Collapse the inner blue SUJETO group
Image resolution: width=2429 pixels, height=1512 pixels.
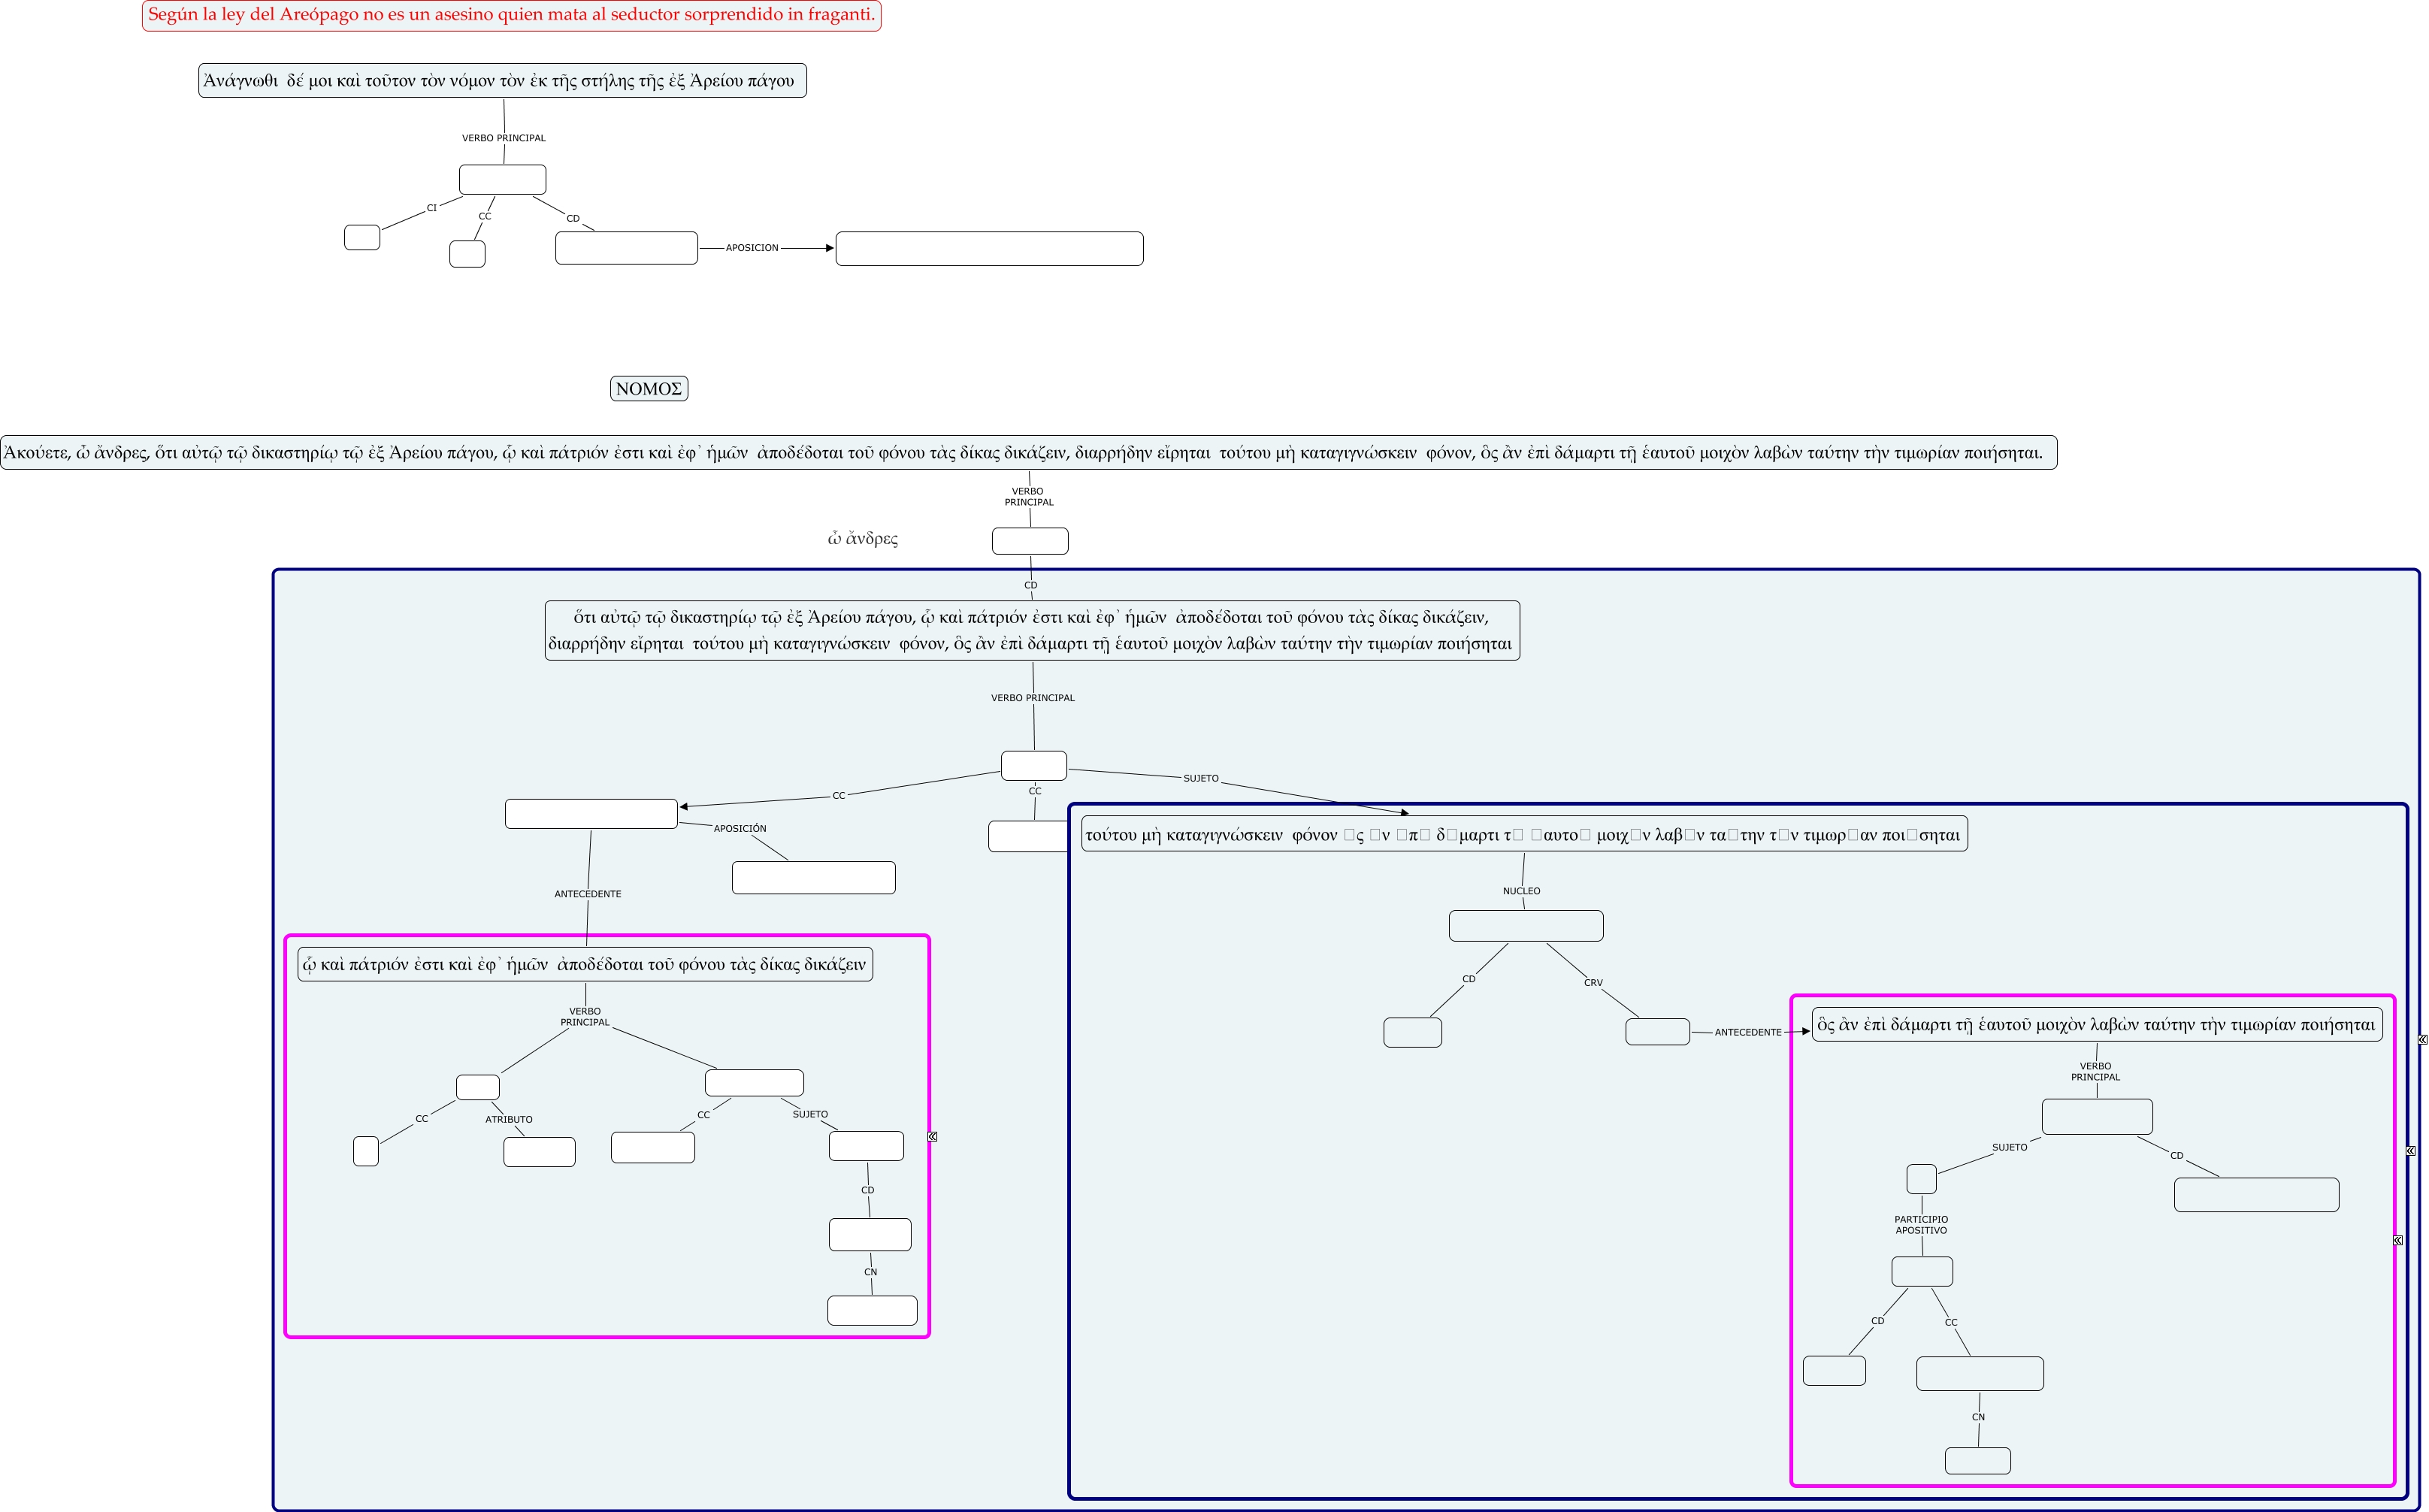click(2410, 1151)
